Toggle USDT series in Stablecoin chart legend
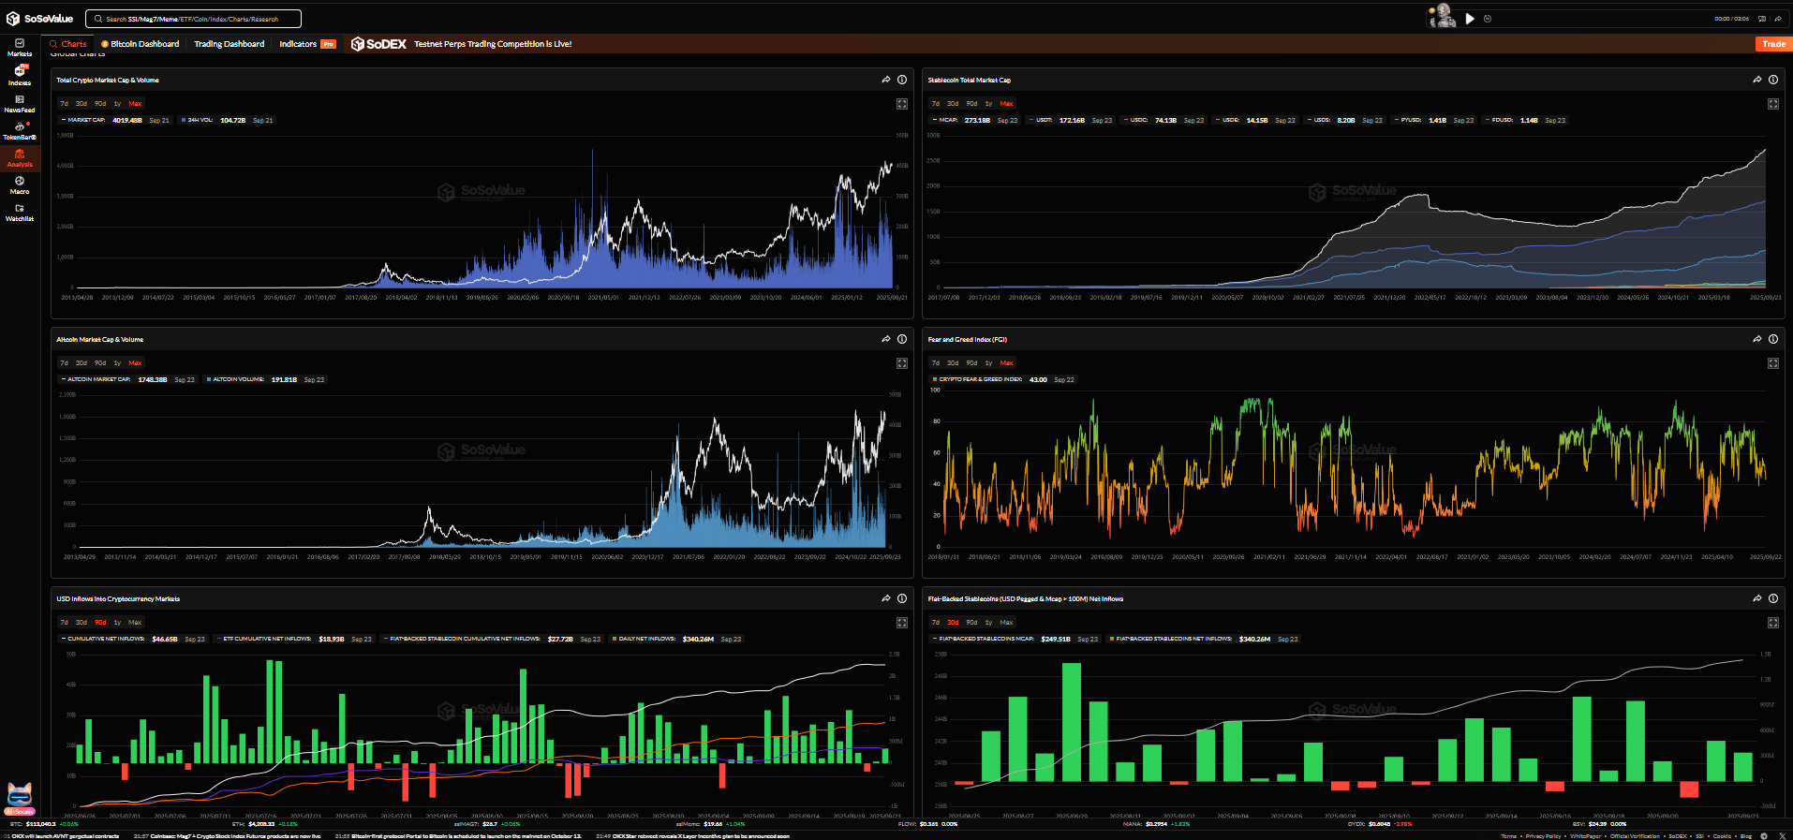The image size is (1793, 840). click(x=1043, y=120)
